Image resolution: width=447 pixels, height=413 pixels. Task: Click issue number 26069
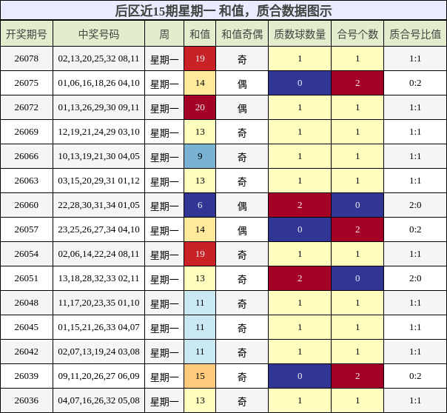pyautogui.click(x=27, y=132)
